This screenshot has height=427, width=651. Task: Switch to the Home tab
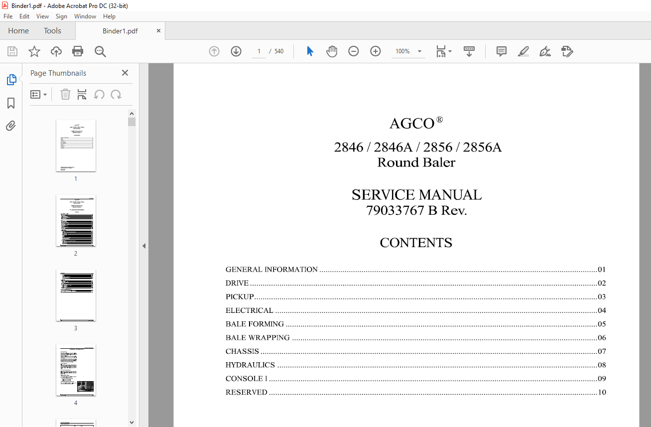click(x=18, y=31)
